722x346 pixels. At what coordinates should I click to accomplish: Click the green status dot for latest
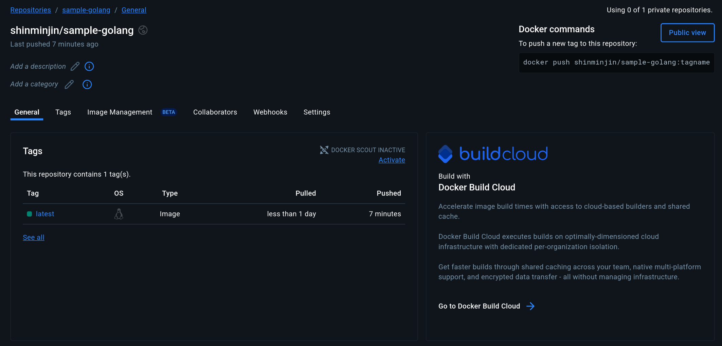pos(29,214)
